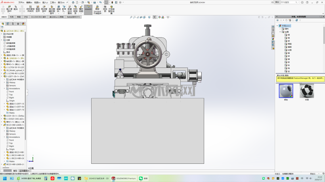Expand the History node under E-LEB71-30
325x182 pixels.
[5, 83]
